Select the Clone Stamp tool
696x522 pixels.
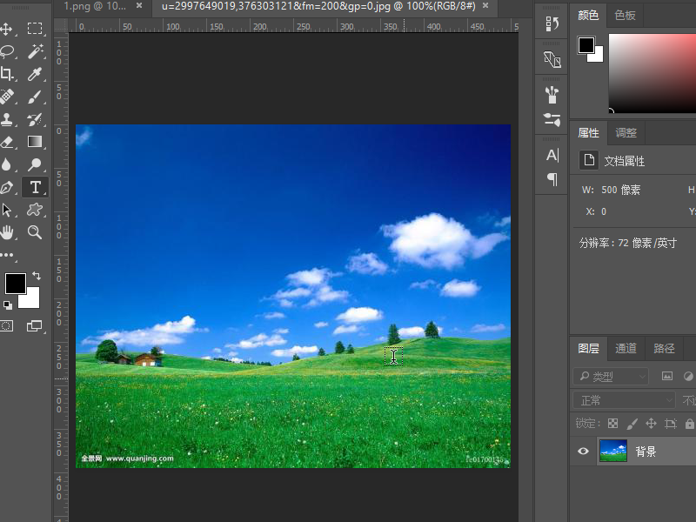pos(6,119)
